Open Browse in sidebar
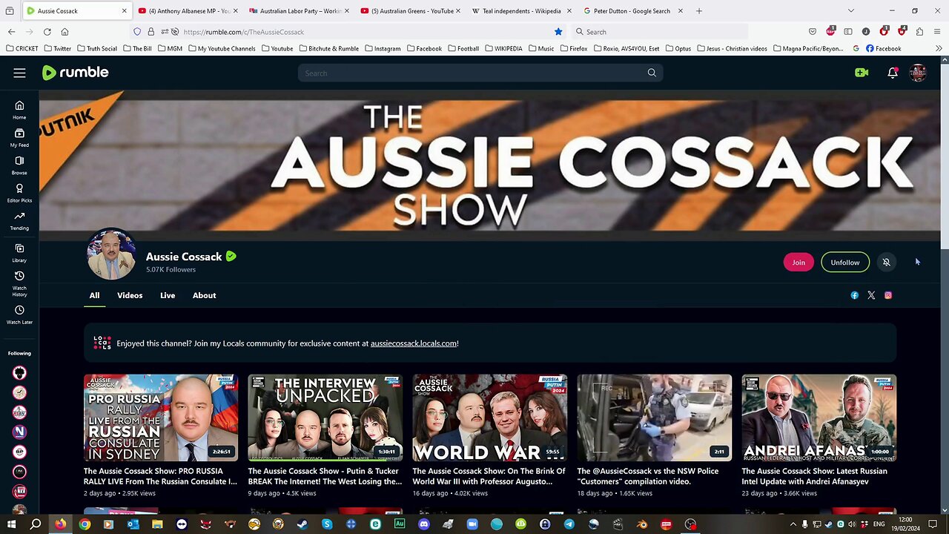Screen dimensions: 949x534 (x=19, y=165)
